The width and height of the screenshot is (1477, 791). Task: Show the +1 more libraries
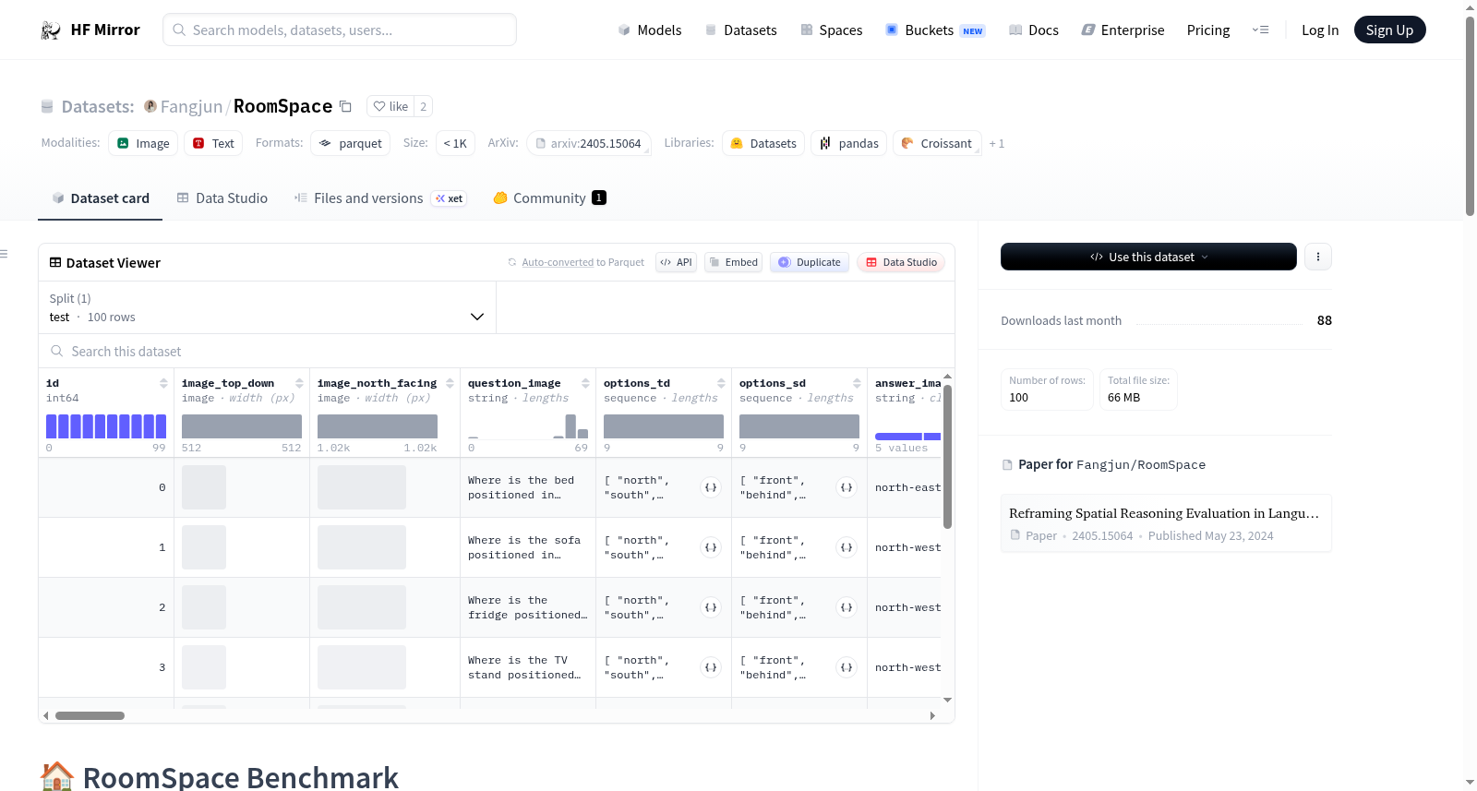pyautogui.click(x=997, y=143)
